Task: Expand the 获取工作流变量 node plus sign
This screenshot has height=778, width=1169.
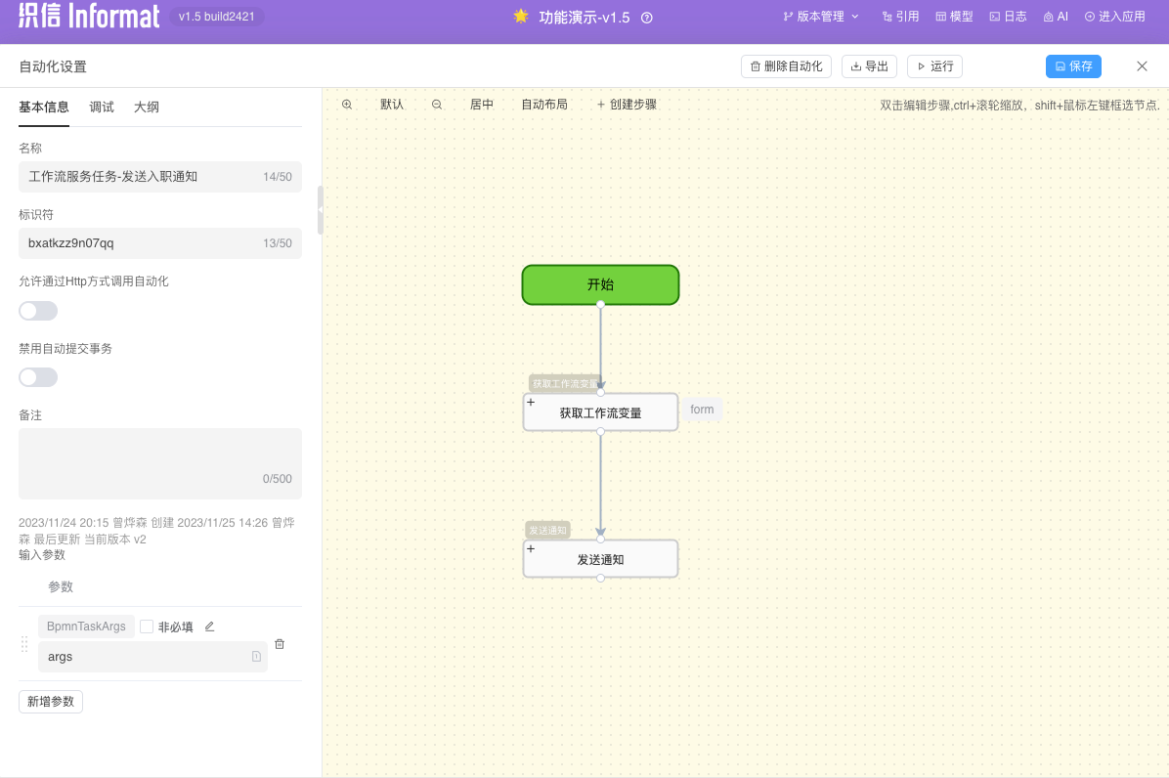Action: [x=531, y=403]
